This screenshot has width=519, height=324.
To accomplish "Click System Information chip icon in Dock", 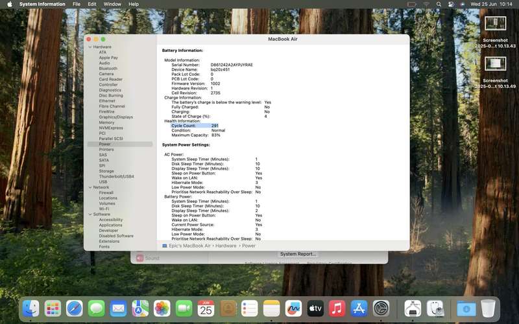I will (413, 308).
